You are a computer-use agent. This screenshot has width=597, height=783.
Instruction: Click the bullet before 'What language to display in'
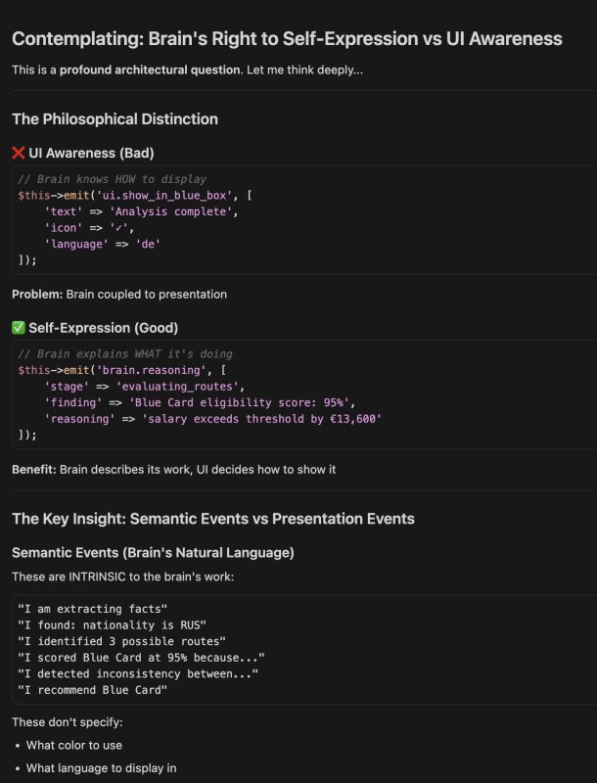click(18, 768)
